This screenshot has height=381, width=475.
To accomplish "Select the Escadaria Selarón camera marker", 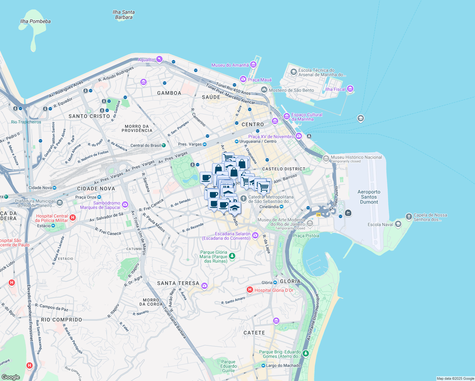I will tap(255, 236).
